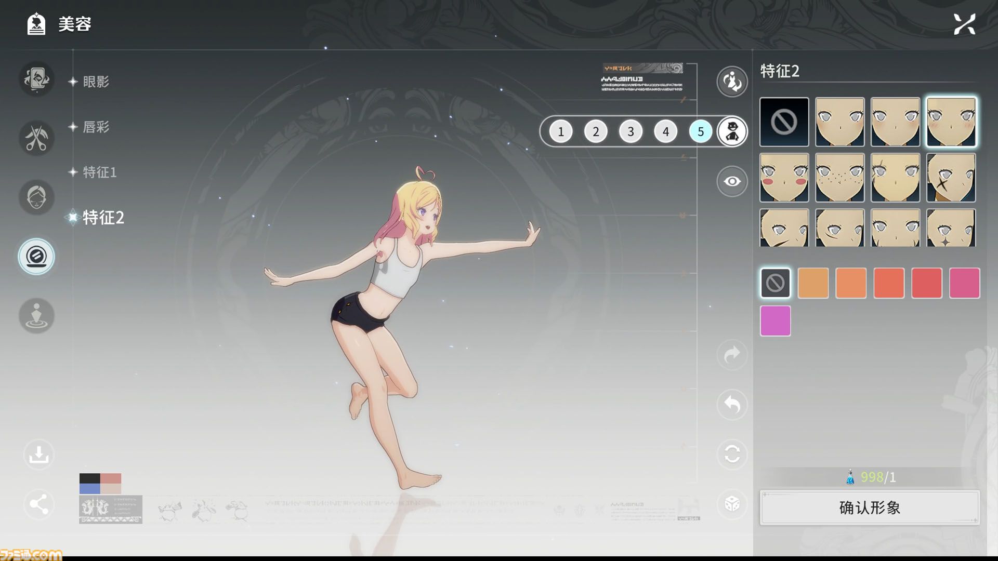Click the redo arrow button
This screenshot has height=561, width=998.
(x=732, y=355)
